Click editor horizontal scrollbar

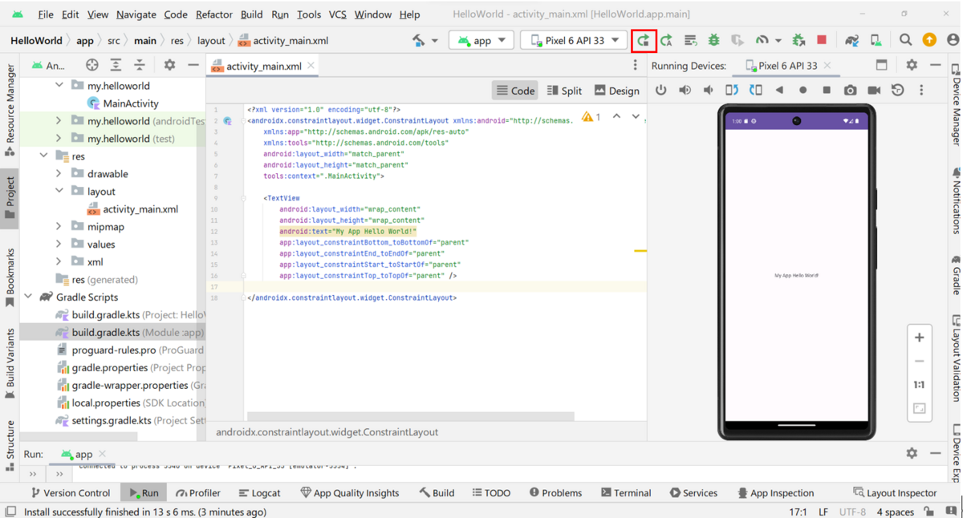coord(411,416)
